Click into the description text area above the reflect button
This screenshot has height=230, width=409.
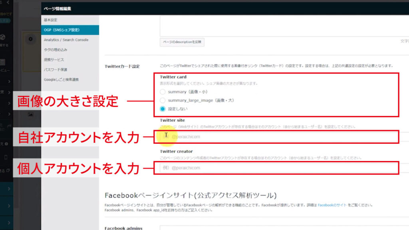[284, 26]
